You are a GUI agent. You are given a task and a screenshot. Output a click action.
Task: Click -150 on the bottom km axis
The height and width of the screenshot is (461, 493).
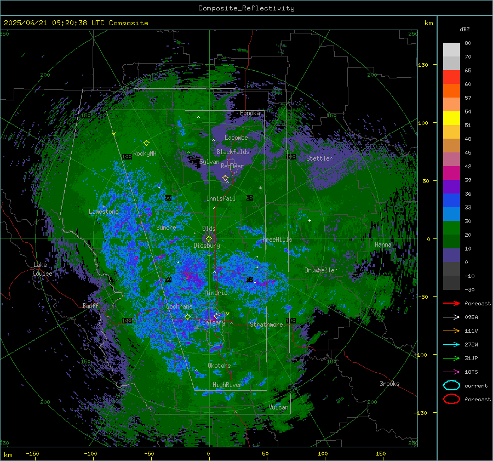tap(32, 453)
